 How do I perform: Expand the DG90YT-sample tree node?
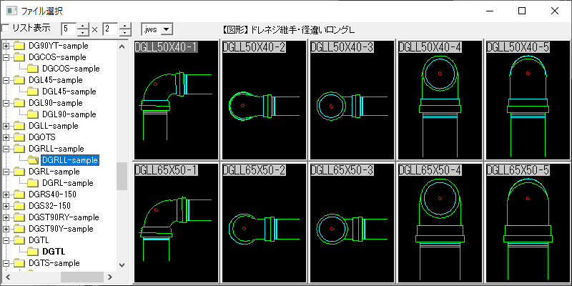pyautogui.click(x=6, y=46)
